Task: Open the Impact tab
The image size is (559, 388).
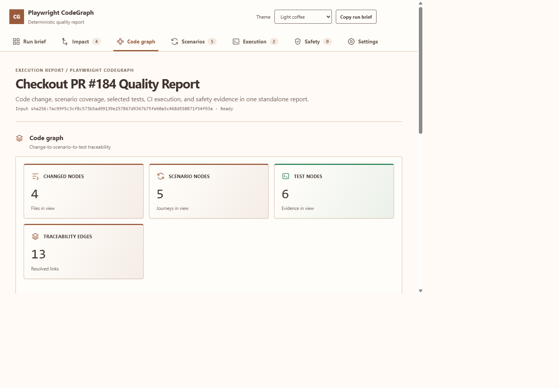Action: coord(81,42)
